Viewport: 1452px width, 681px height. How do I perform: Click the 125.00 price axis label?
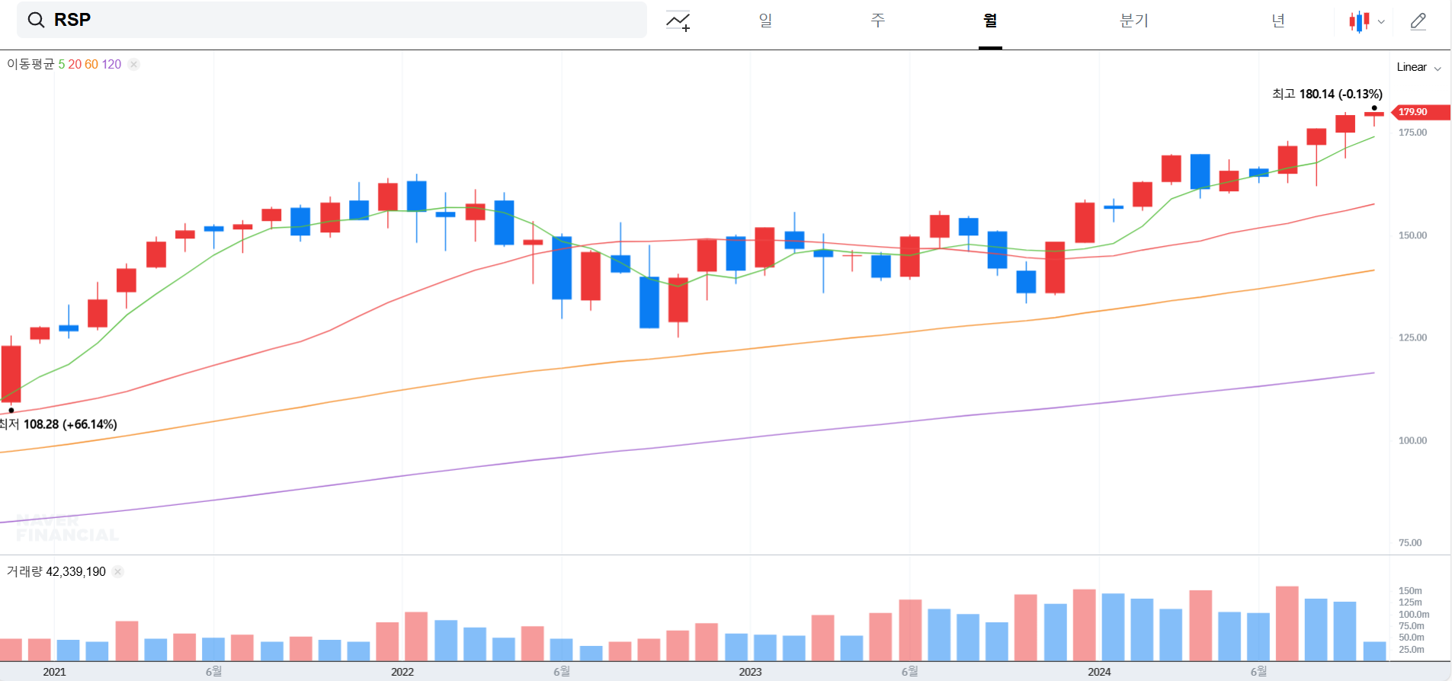click(x=1412, y=337)
